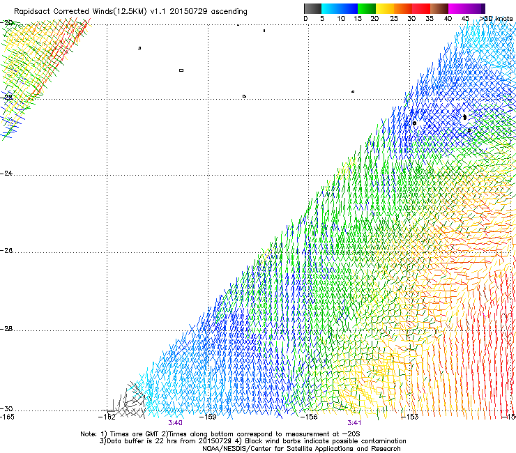Click the green 15-20 knots legend segment
The width and height of the screenshot is (516, 453).
367,8
